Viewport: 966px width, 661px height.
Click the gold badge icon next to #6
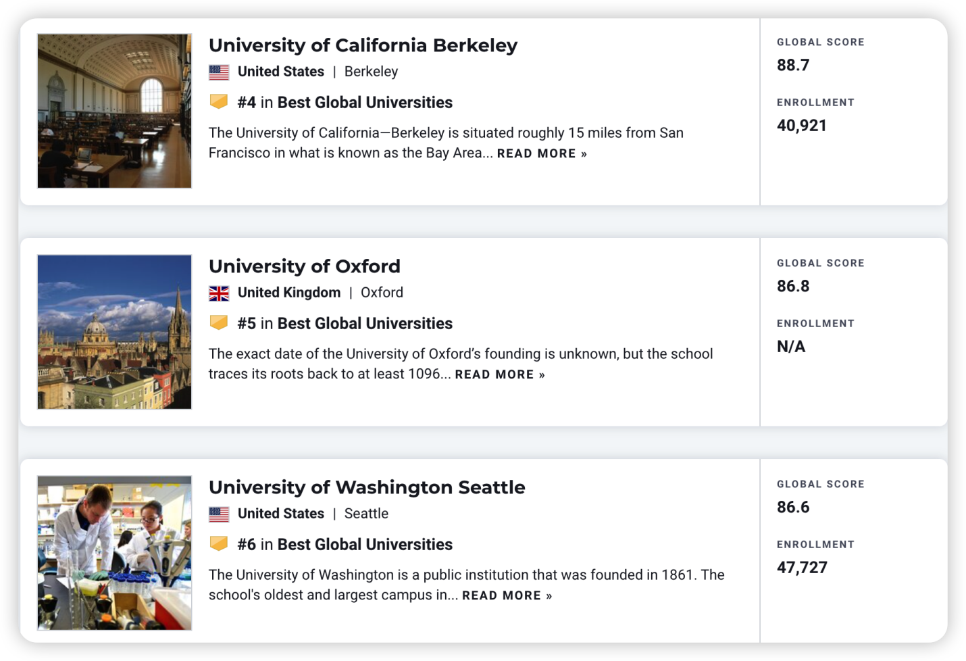[219, 543]
